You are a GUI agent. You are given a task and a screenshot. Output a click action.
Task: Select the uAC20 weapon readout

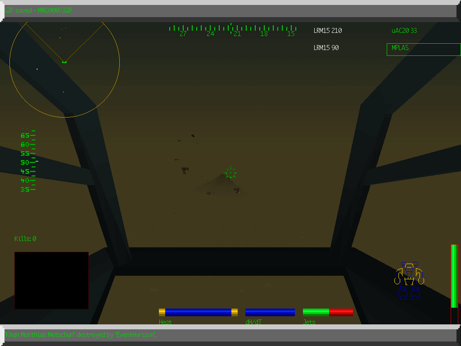[x=404, y=30]
